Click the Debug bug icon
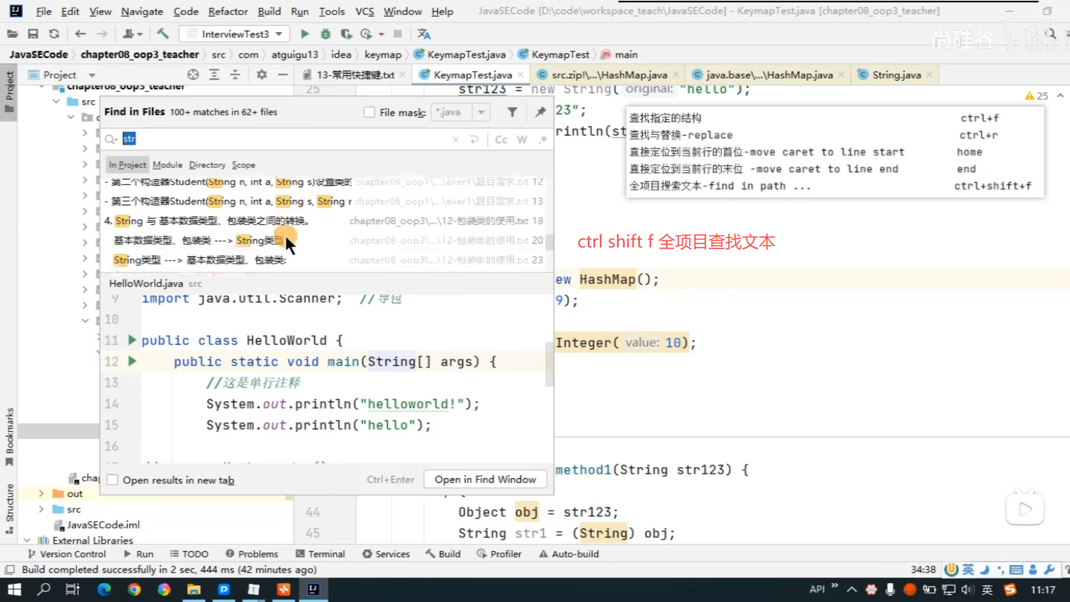 tap(325, 34)
